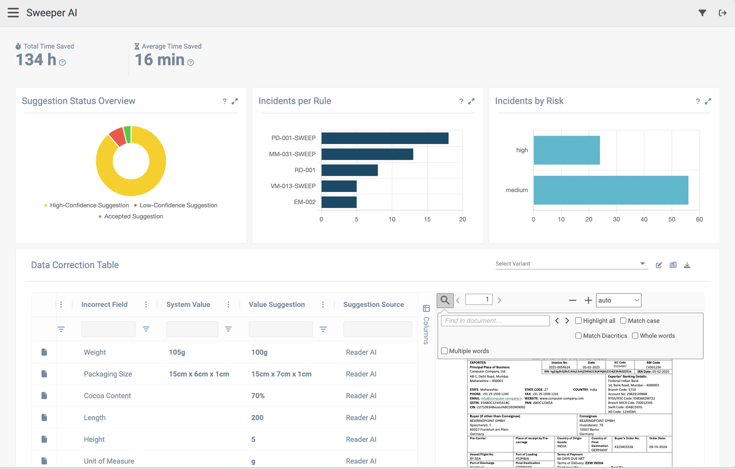The width and height of the screenshot is (735, 469).
Task: Open the Incorrect Field column options menu
Action: (x=146, y=304)
